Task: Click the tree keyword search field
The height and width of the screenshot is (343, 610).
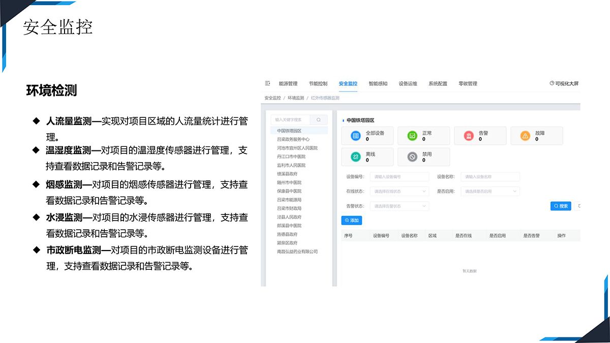Action: click(x=291, y=120)
